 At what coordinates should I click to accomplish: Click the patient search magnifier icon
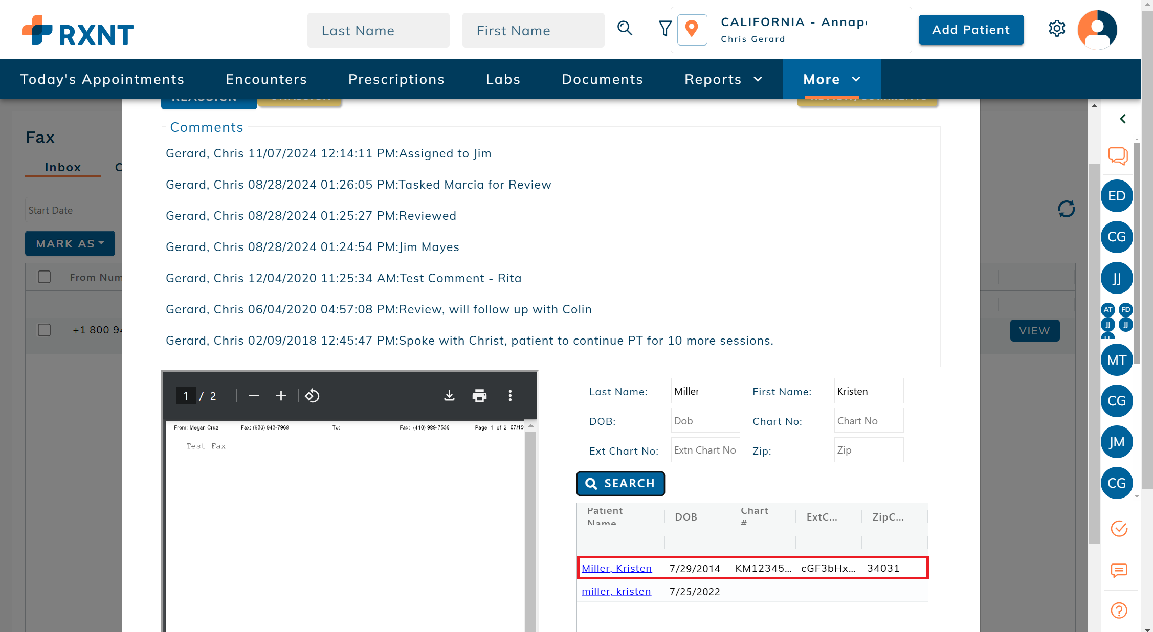pyautogui.click(x=625, y=28)
